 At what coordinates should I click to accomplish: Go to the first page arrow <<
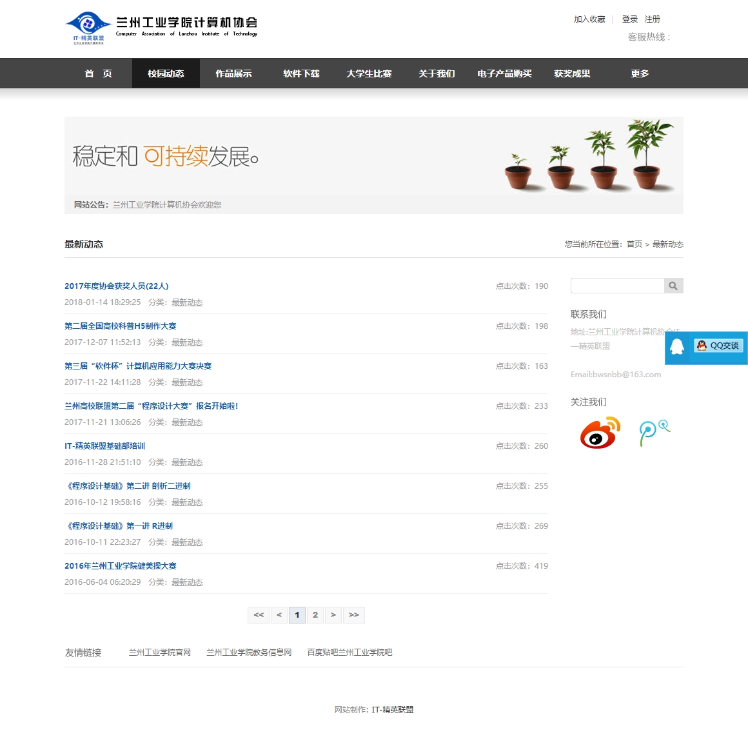tap(259, 615)
